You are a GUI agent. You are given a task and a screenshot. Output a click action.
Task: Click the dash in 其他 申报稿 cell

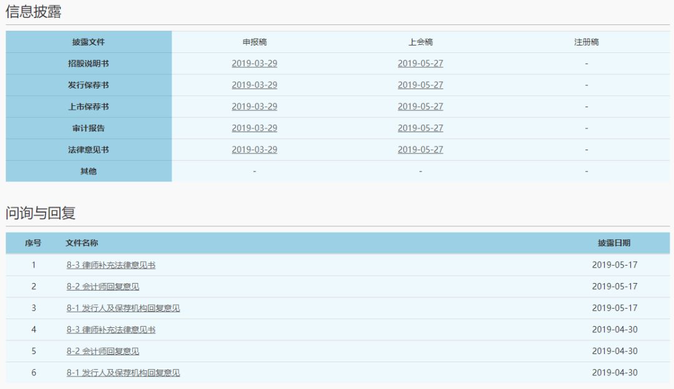point(255,171)
